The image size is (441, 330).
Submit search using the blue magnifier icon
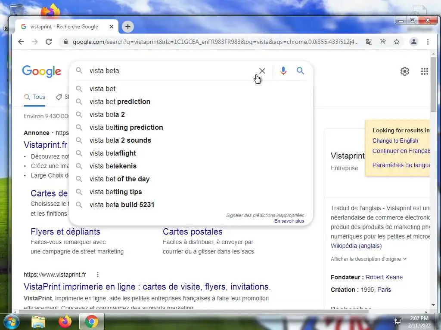pos(300,71)
